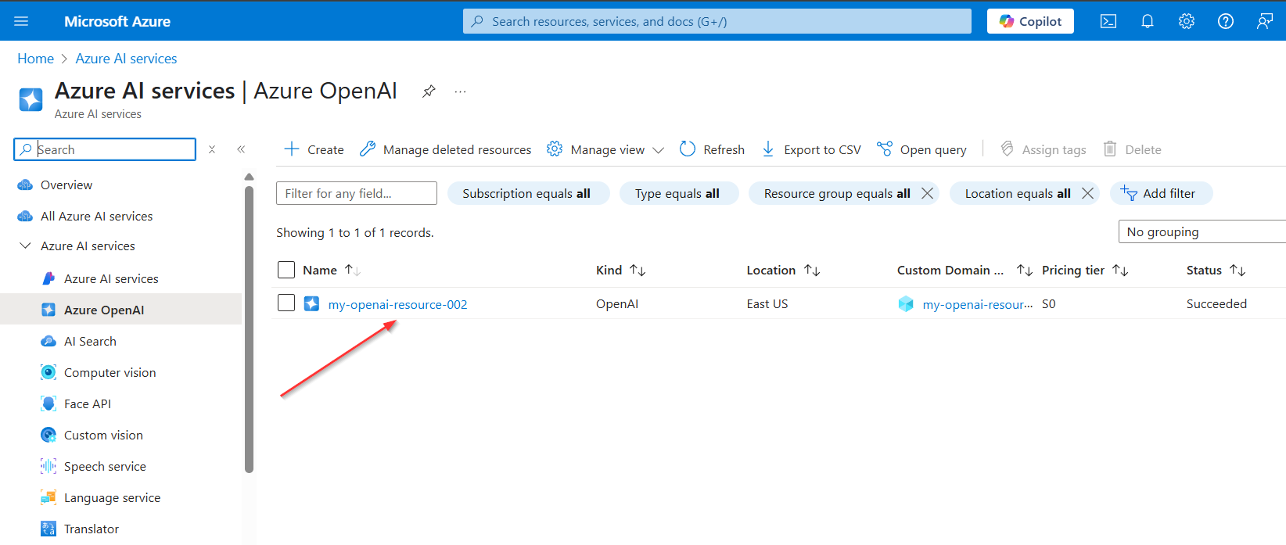1286x545 pixels.
Task: Collapse the Azure AI services tree section
Action: coord(25,246)
